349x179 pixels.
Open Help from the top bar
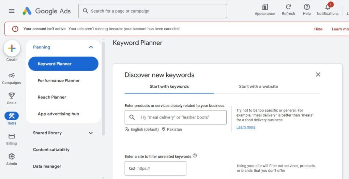click(307, 7)
